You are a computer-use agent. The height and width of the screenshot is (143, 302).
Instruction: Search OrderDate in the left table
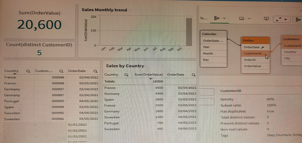(x=95, y=71)
